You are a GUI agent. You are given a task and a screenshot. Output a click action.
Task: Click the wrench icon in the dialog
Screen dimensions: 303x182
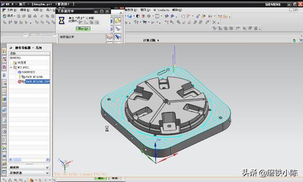(x=117, y=21)
